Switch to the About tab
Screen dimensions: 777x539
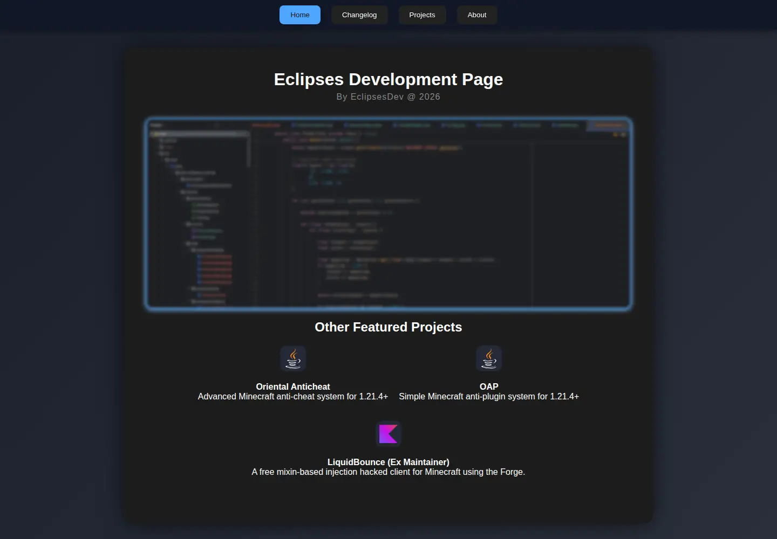(x=477, y=15)
